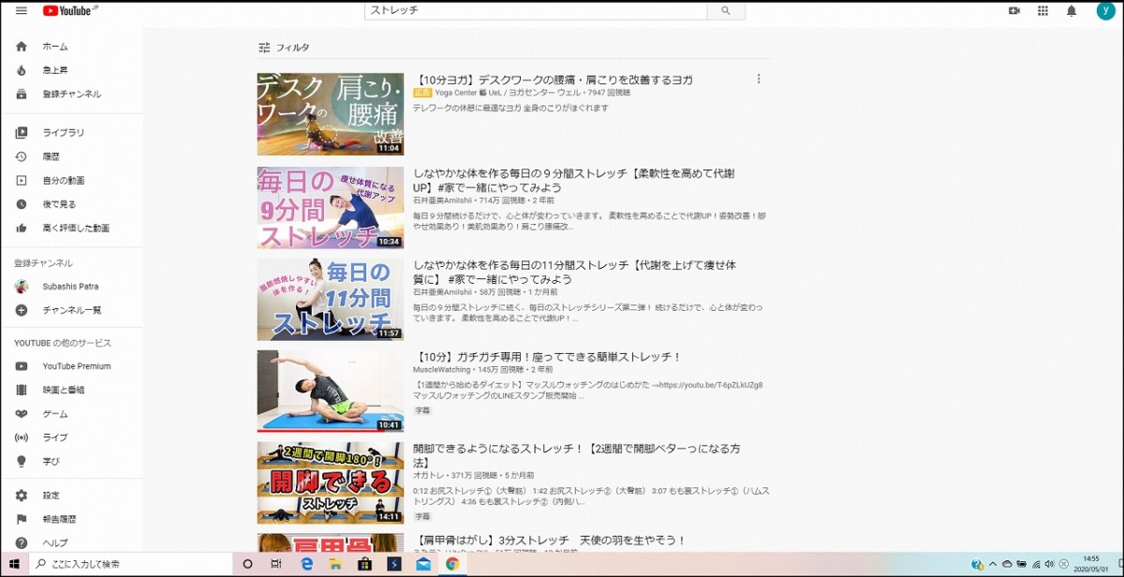Open title 【10分】ガチガチ専用！座ってできる簡単ストレッチ！
This screenshot has height=577, width=1124.
pos(547,357)
